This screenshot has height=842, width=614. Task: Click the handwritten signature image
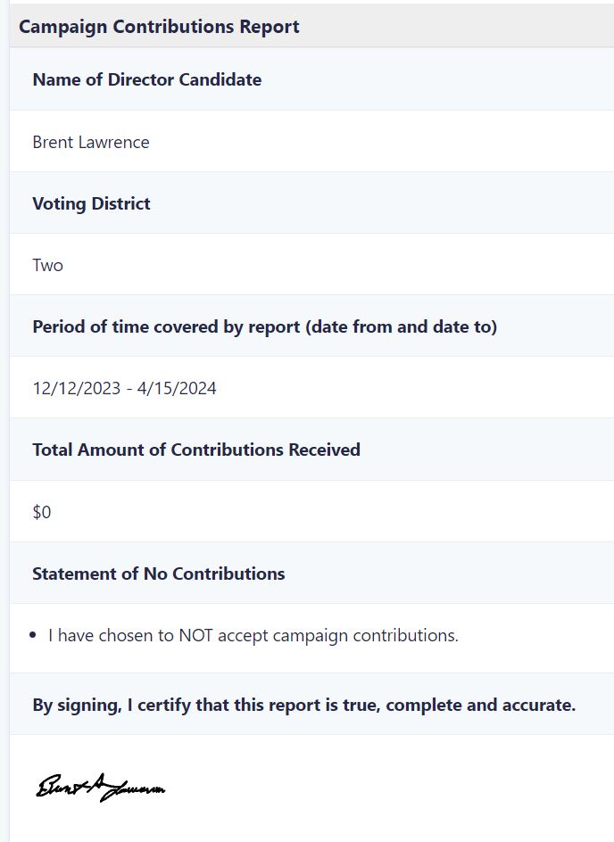coord(101,788)
